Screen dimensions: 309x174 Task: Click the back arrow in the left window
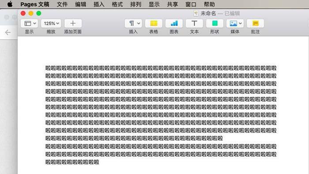click(8, 33)
